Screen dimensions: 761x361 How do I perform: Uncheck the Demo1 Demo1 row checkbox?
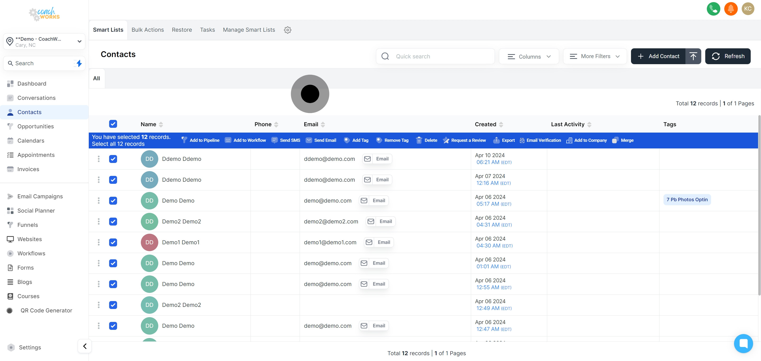[x=113, y=242]
